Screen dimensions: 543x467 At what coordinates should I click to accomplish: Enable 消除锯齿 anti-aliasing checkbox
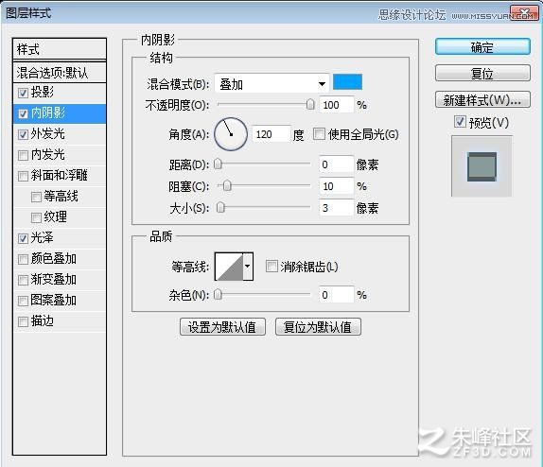click(x=271, y=267)
